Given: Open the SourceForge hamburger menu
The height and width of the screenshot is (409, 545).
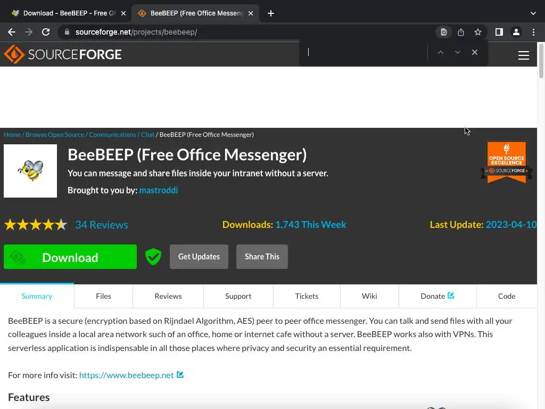Looking at the screenshot, I should [524, 55].
